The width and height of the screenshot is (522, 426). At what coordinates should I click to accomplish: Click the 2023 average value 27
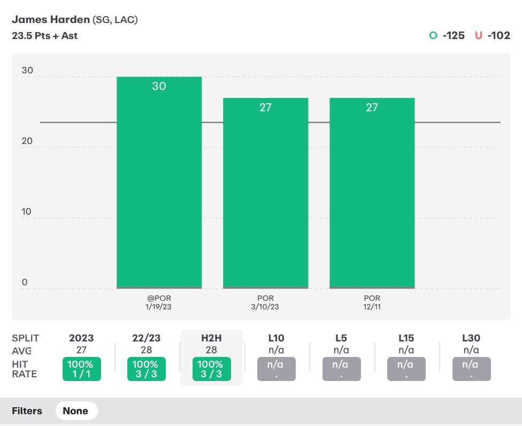pos(81,350)
